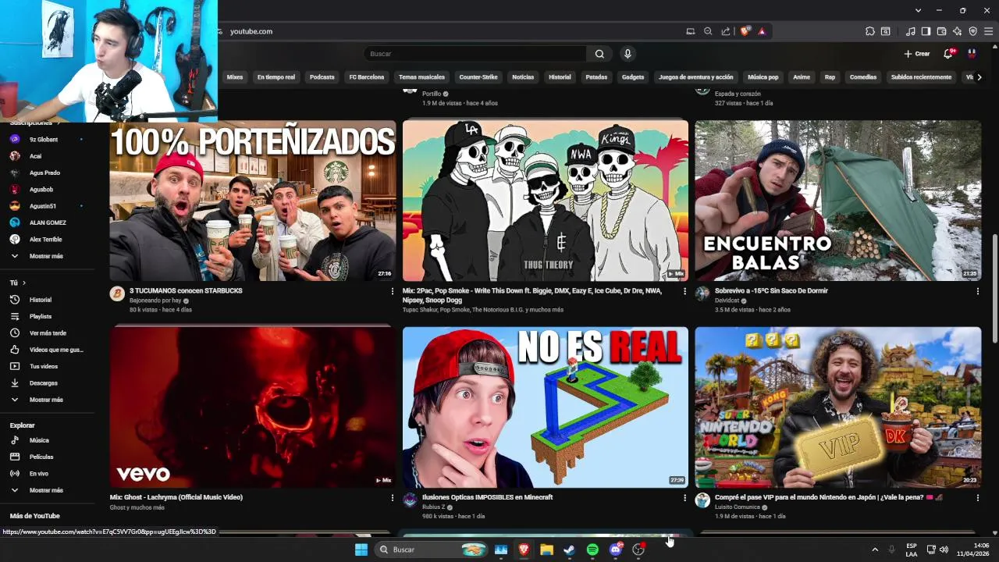Open Películas under Explorar
The image size is (999, 562).
(x=47, y=457)
